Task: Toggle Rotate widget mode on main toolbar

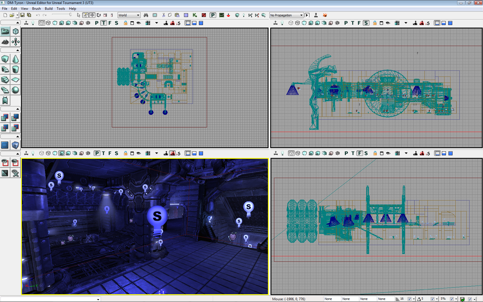Action: (x=99, y=15)
